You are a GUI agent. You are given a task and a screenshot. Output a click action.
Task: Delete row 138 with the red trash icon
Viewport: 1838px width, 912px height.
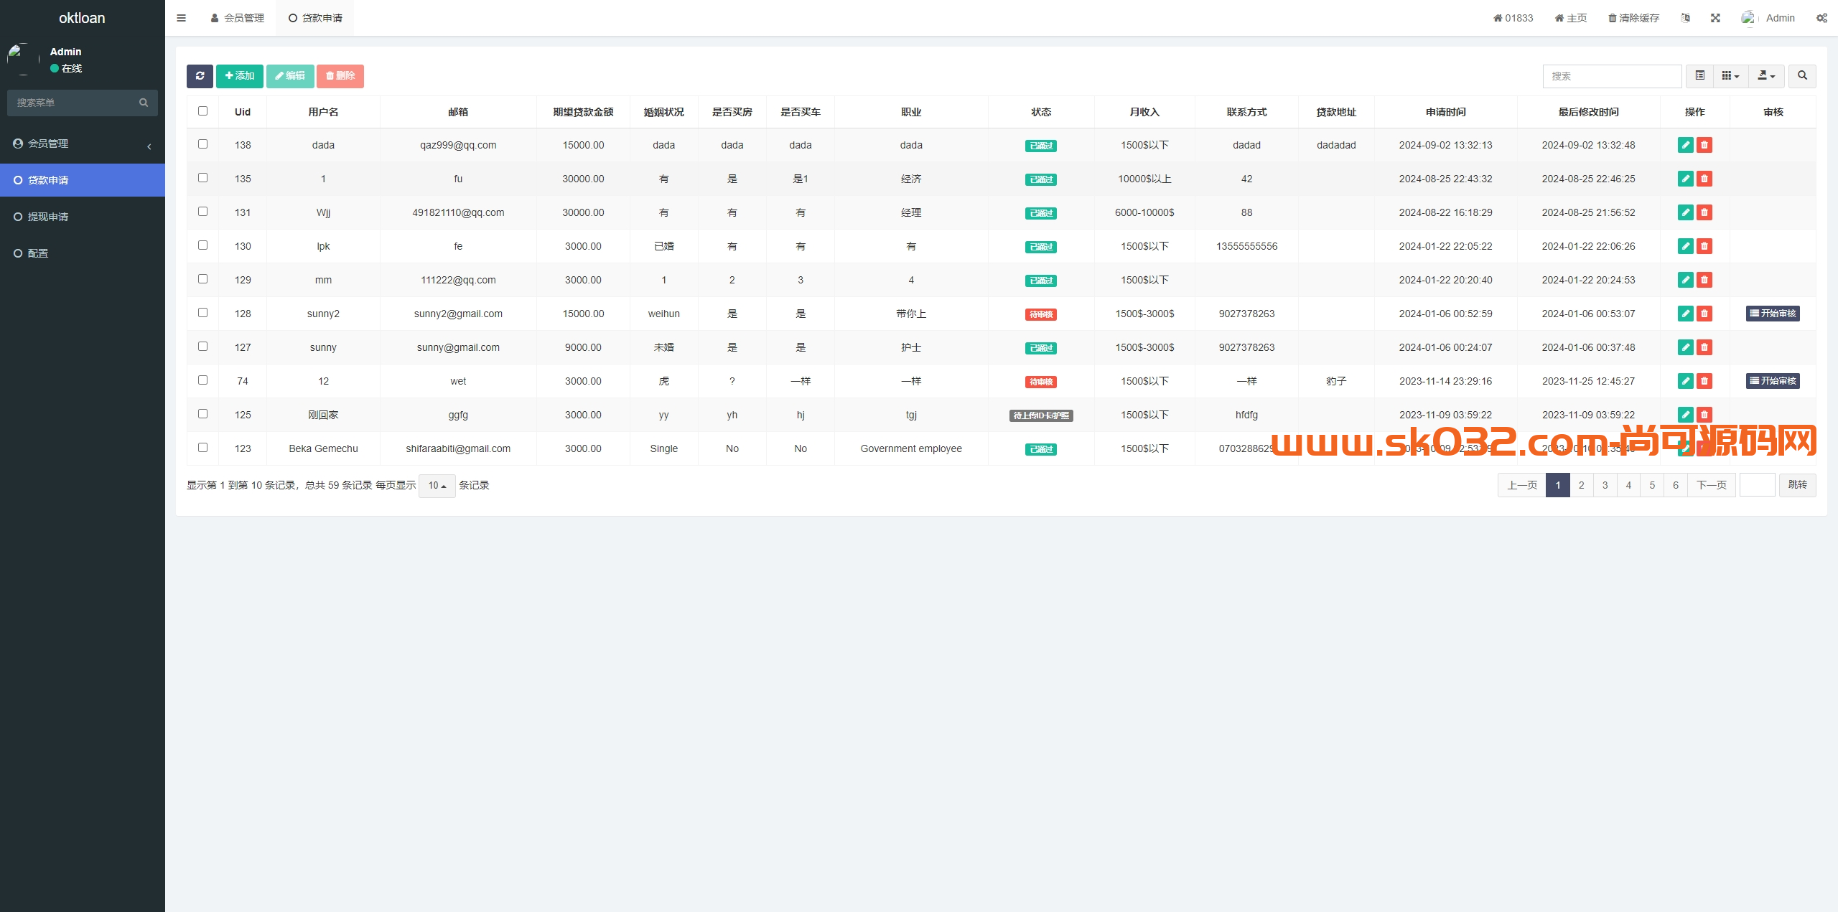click(1704, 145)
